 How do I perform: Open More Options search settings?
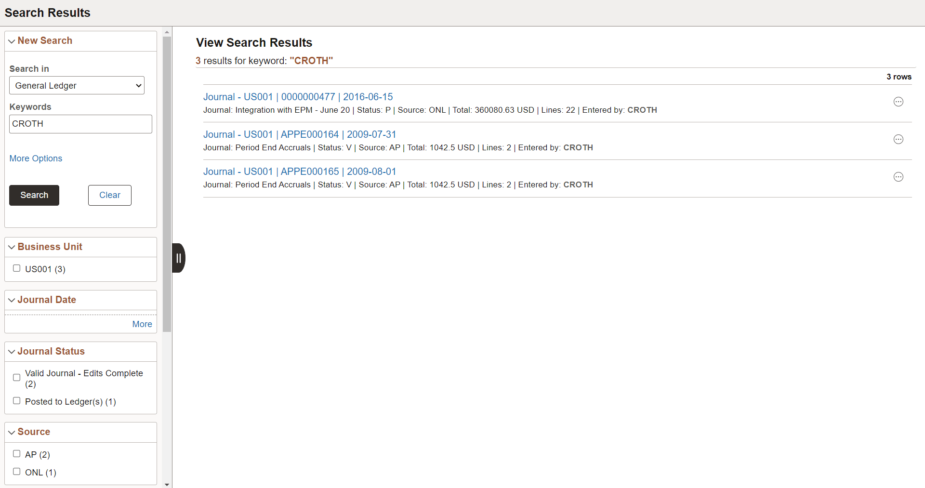click(x=35, y=158)
